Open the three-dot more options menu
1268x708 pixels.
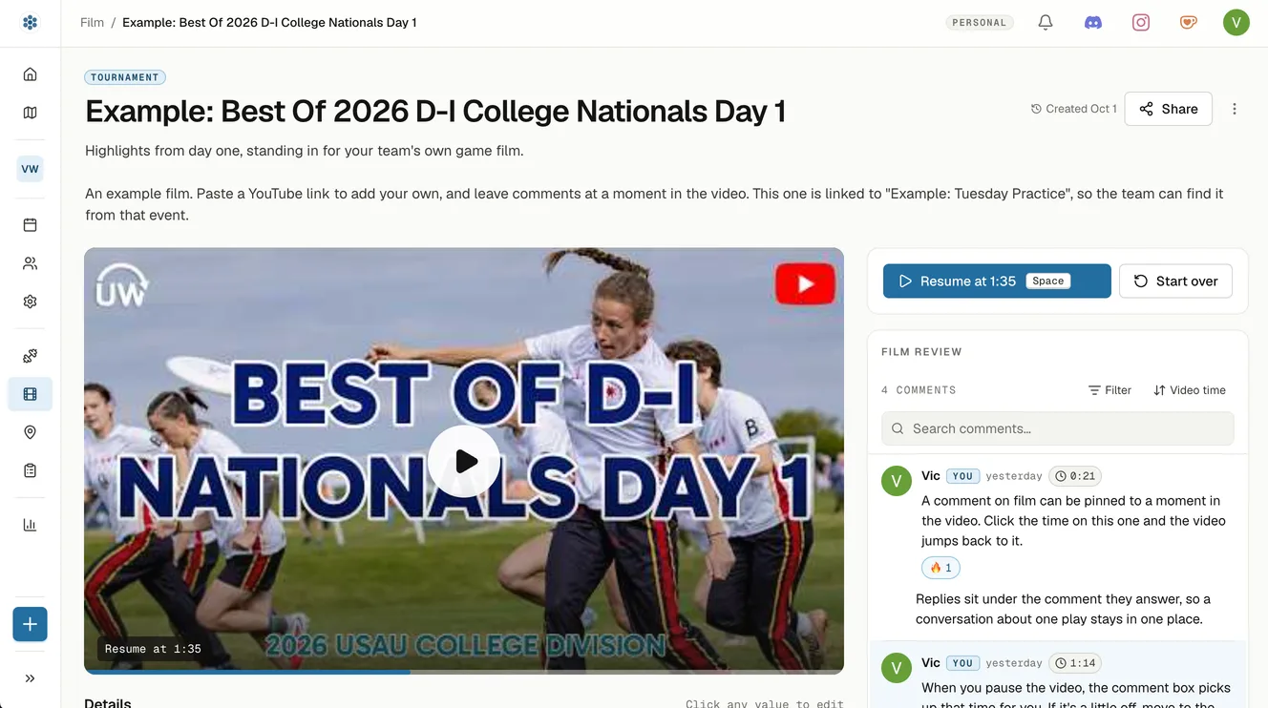point(1235,109)
